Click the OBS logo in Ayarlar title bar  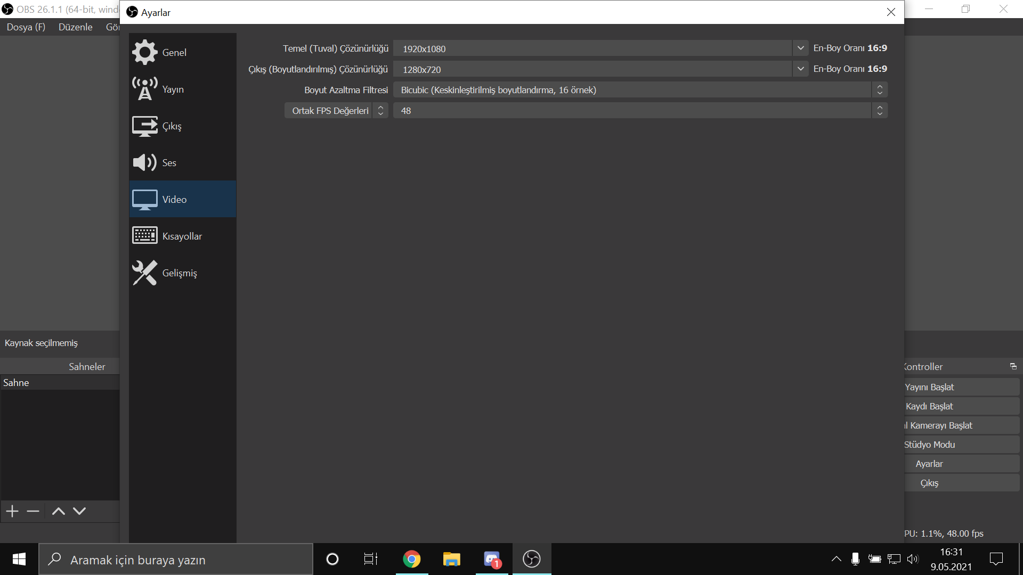(132, 12)
